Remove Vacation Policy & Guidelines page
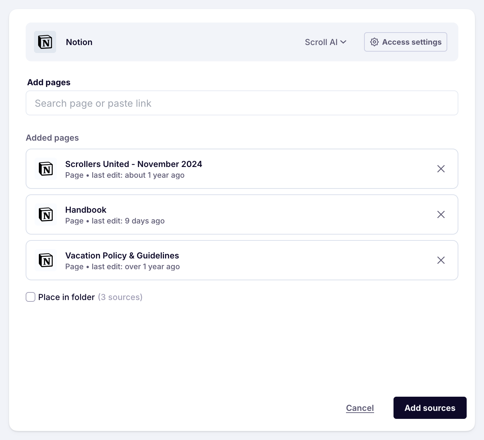The height and width of the screenshot is (440, 484). (x=441, y=260)
